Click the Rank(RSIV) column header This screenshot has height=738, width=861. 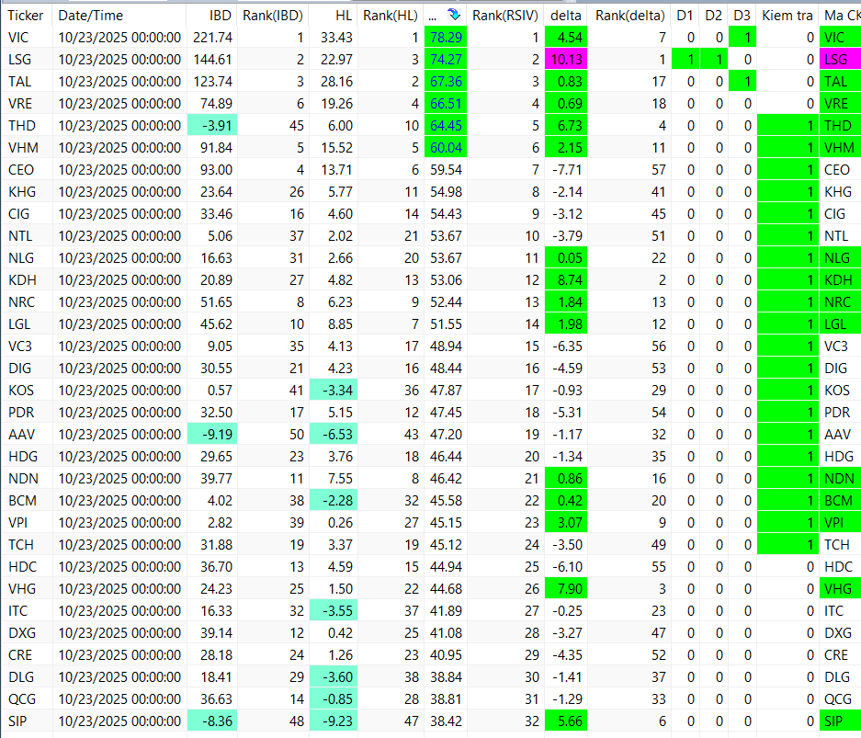coord(505,16)
